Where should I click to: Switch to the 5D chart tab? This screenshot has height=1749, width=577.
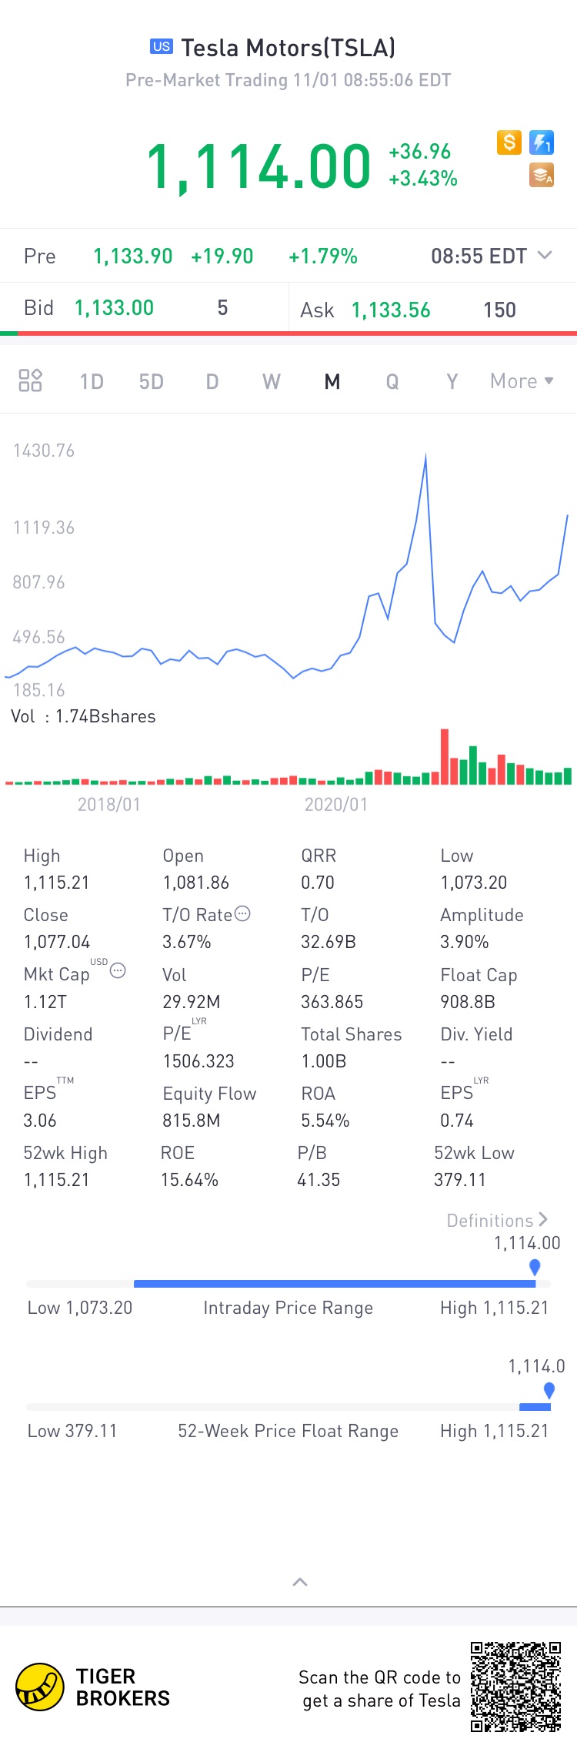[x=151, y=382]
